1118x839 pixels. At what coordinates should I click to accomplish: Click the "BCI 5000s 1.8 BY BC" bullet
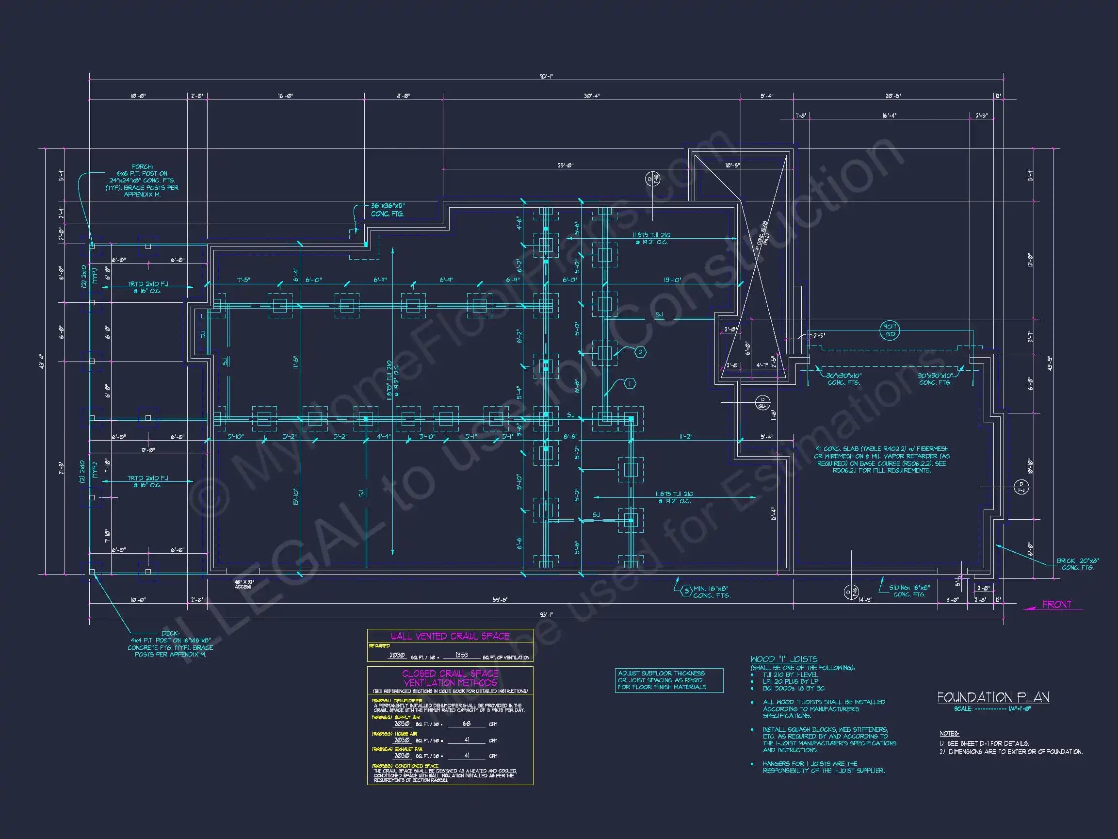click(x=794, y=688)
